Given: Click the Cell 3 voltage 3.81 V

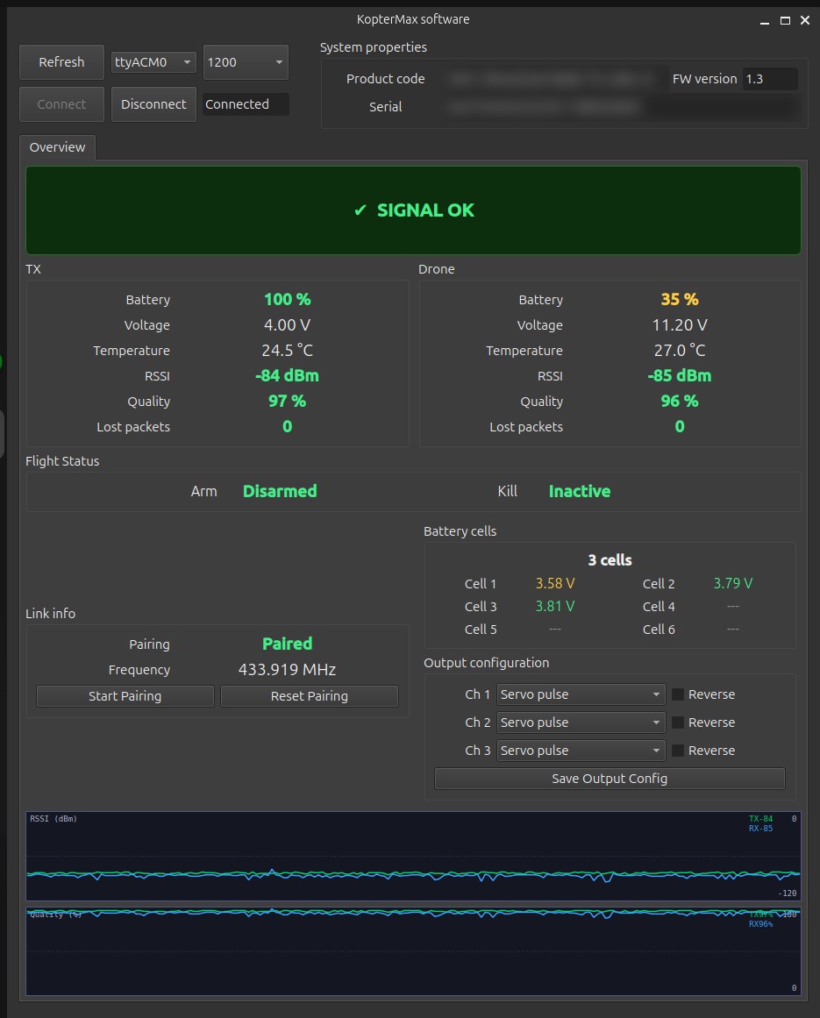Looking at the screenshot, I should pyautogui.click(x=555, y=607).
